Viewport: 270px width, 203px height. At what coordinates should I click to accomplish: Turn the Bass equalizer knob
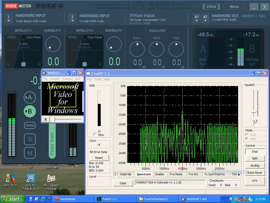137,49
